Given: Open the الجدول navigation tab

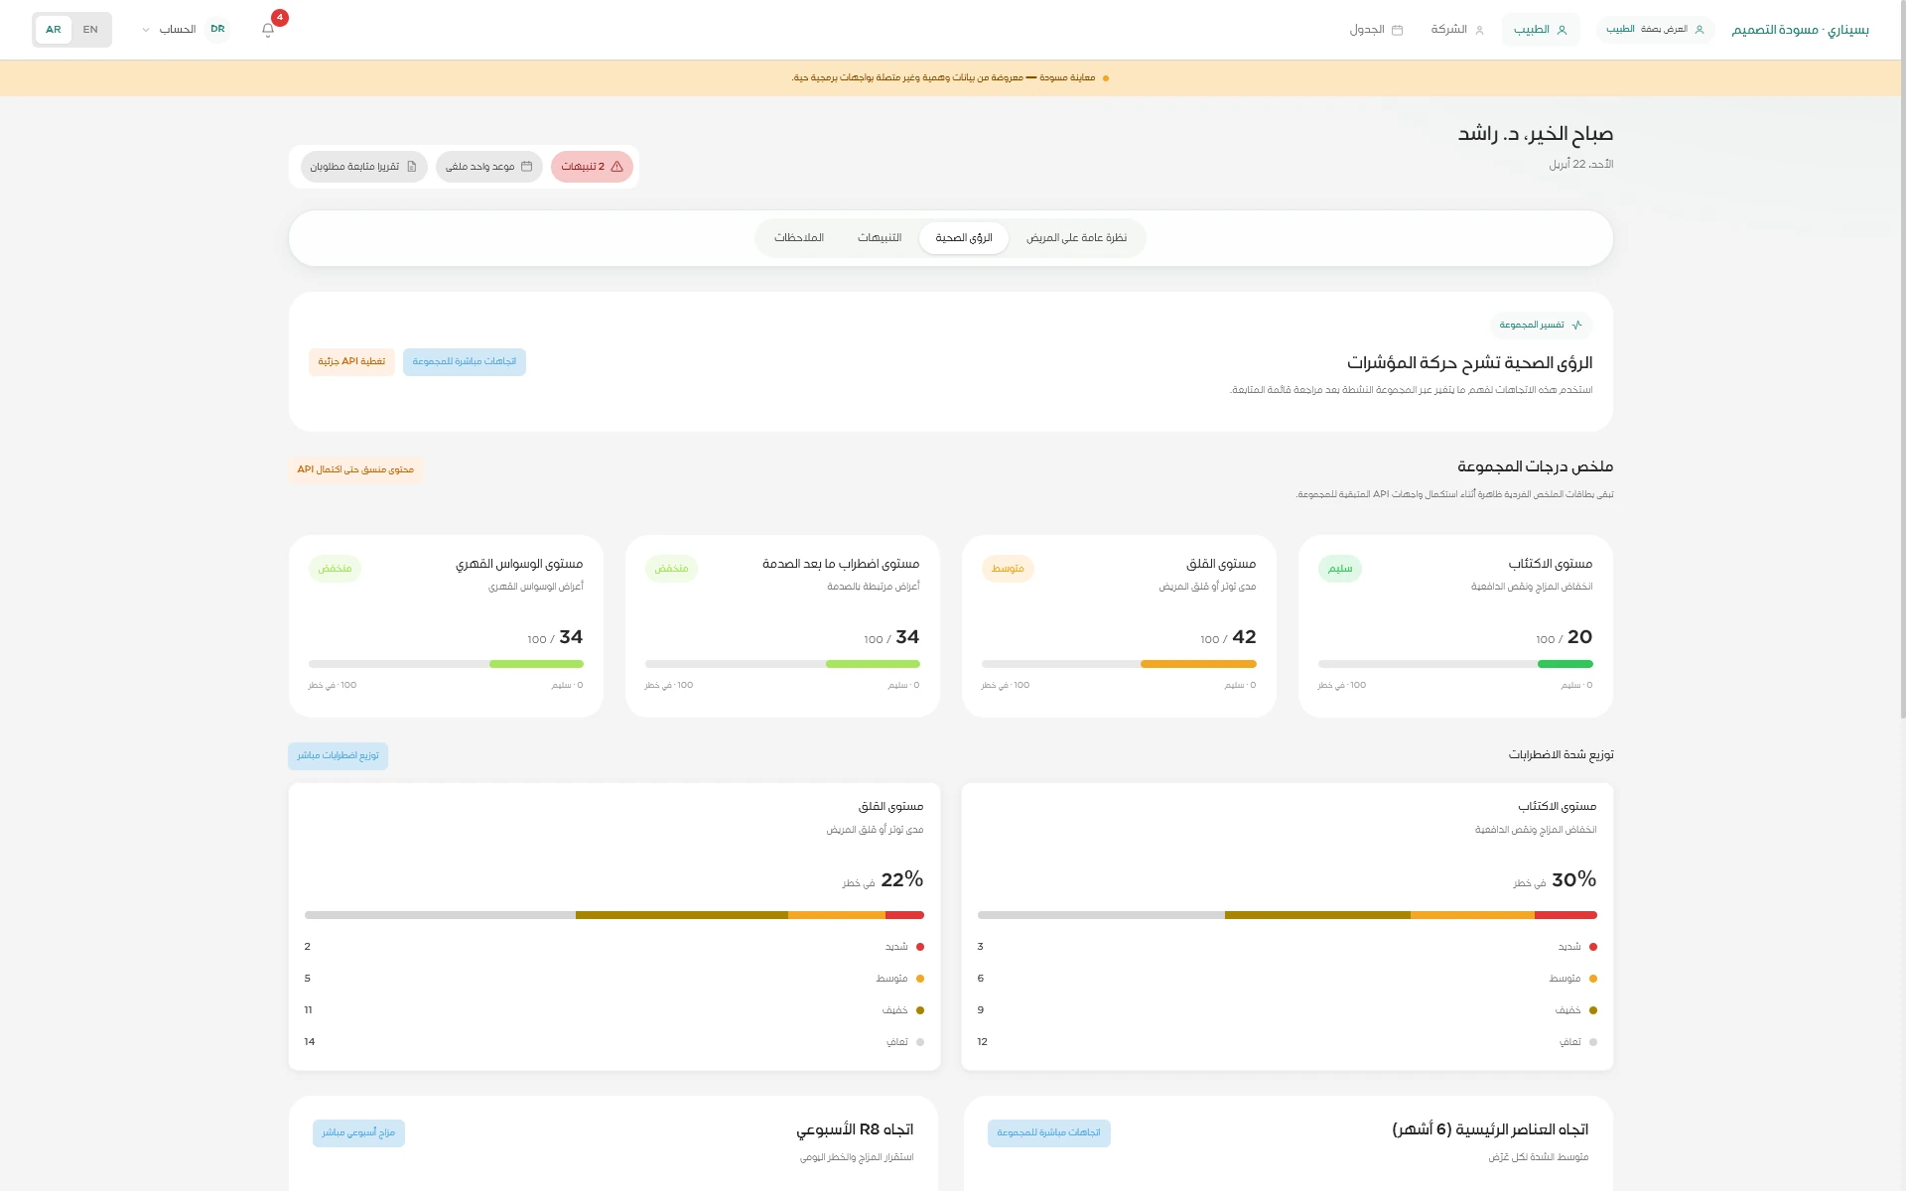Looking at the screenshot, I should coord(1376,30).
